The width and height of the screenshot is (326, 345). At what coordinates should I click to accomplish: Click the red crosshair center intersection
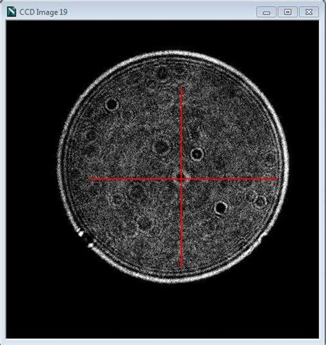182,179
